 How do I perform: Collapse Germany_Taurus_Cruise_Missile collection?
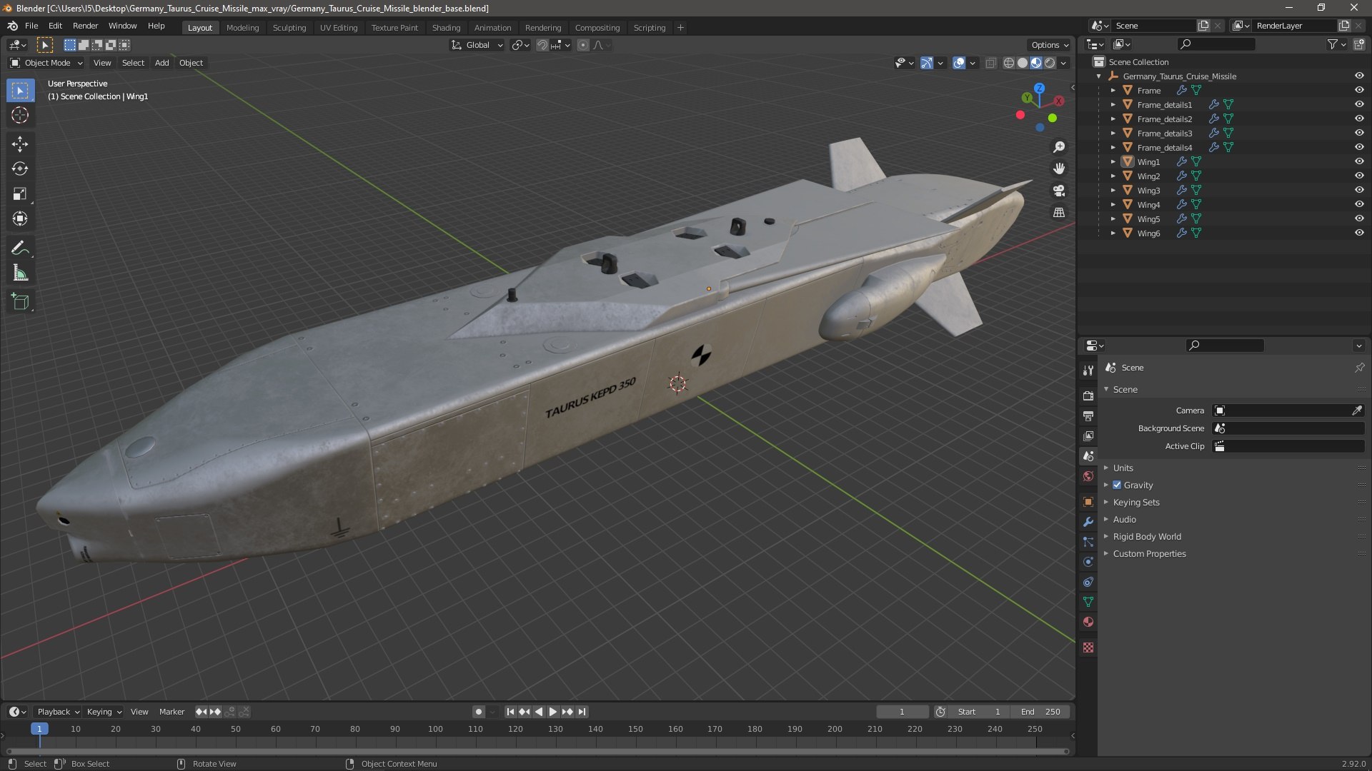click(x=1099, y=76)
